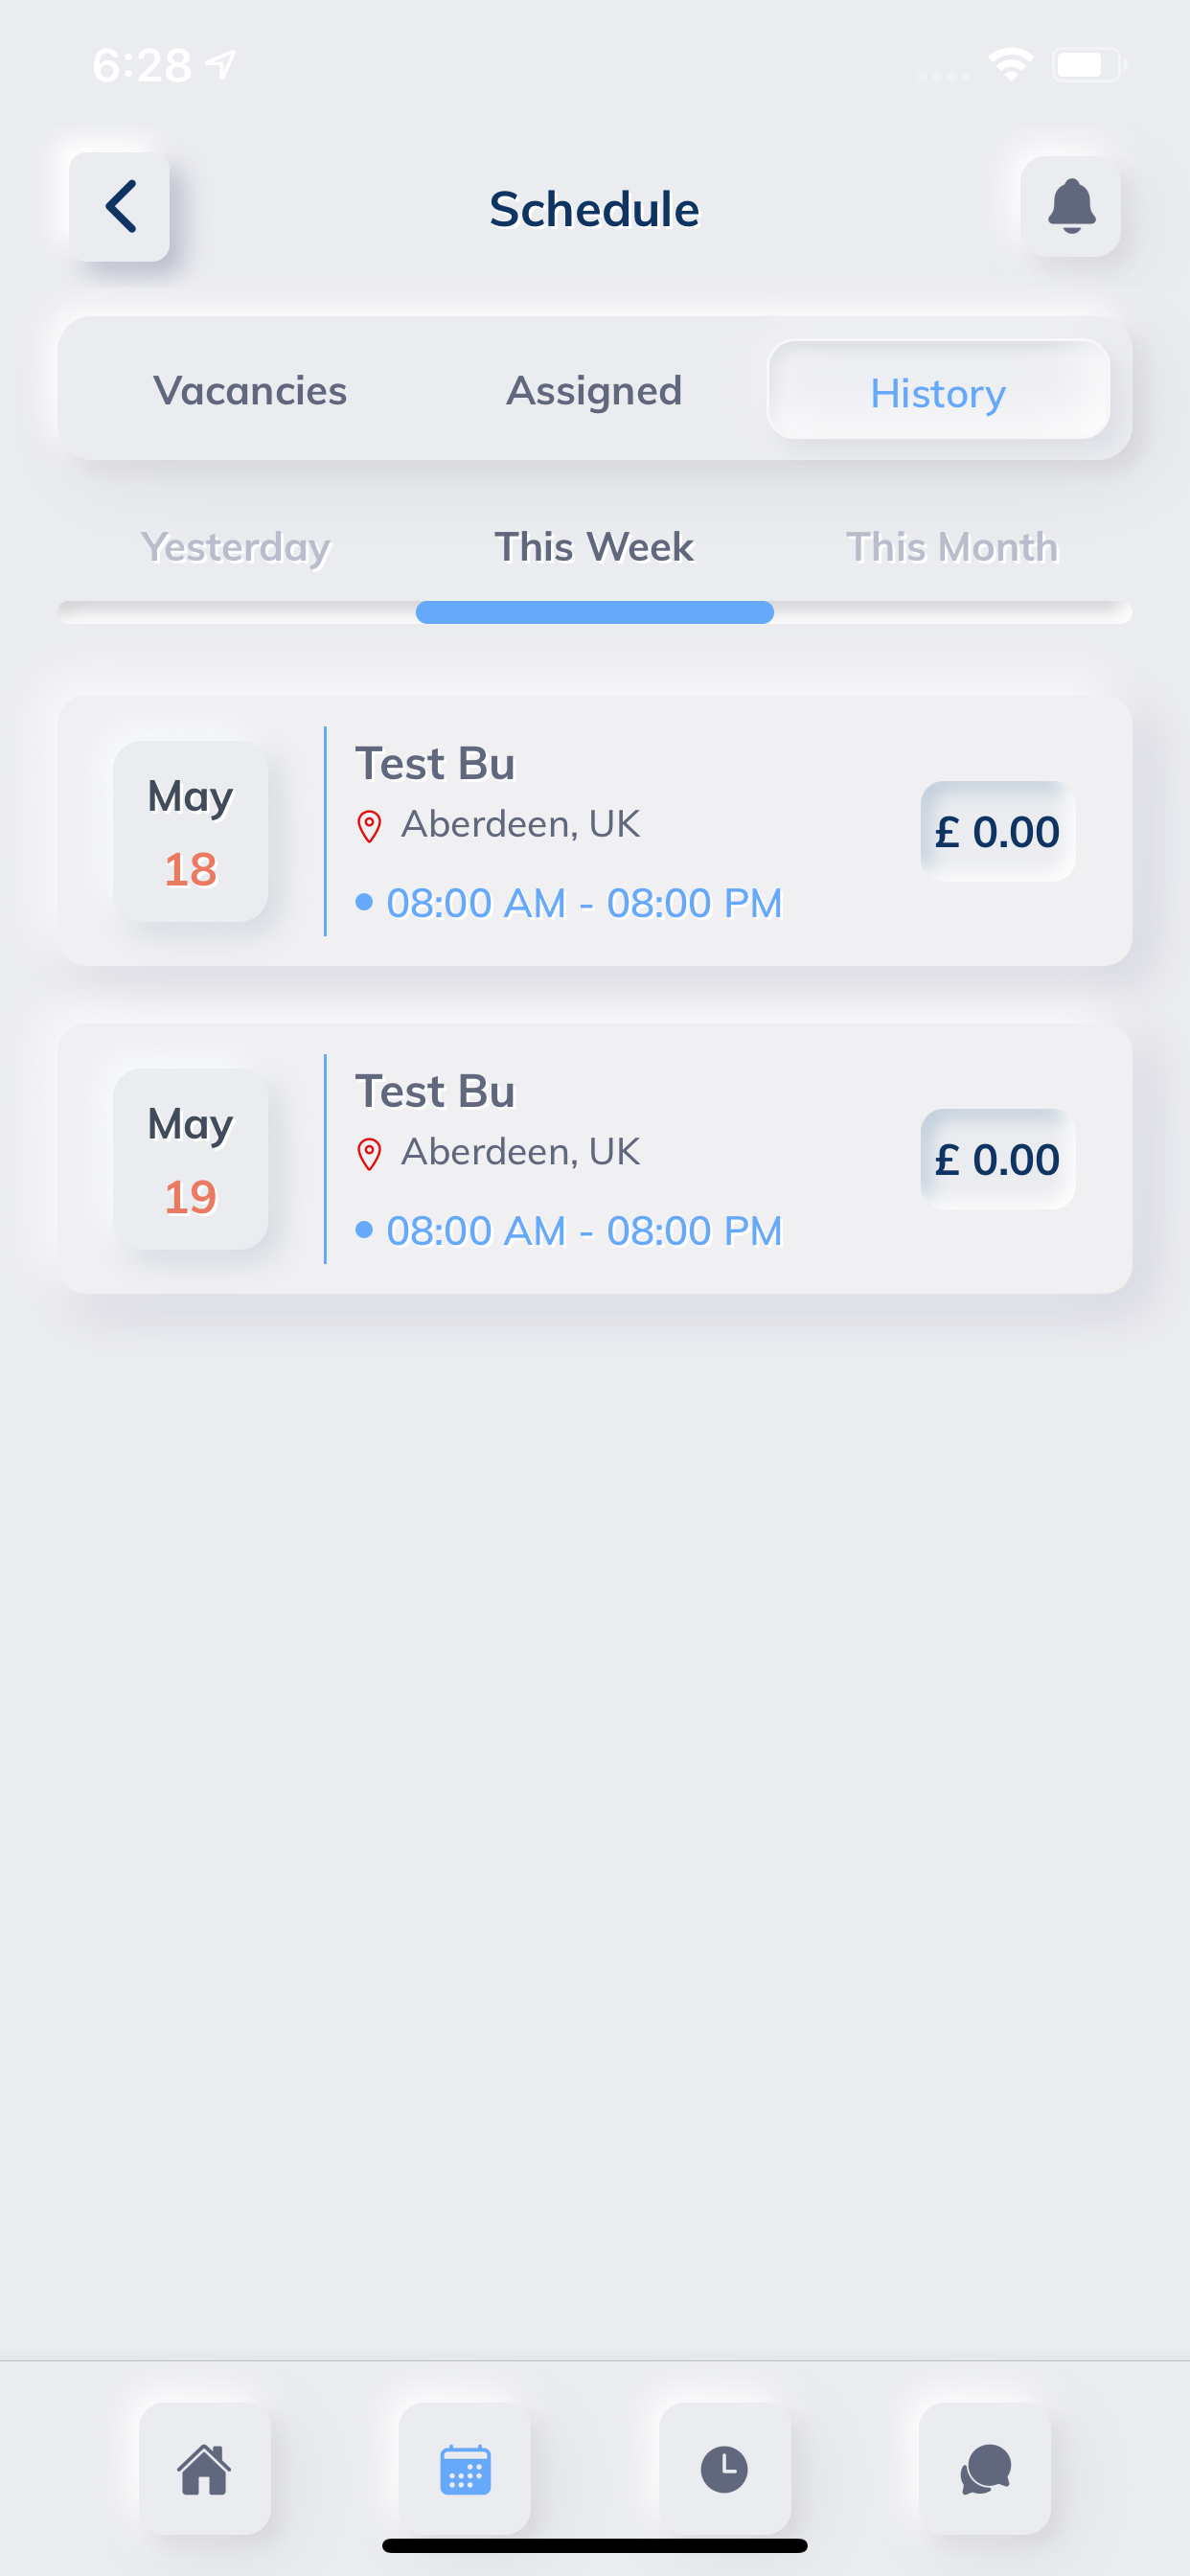Switch to the Vacancies tab
The width and height of the screenshot is (1190, 2576).
pos(250,390)
